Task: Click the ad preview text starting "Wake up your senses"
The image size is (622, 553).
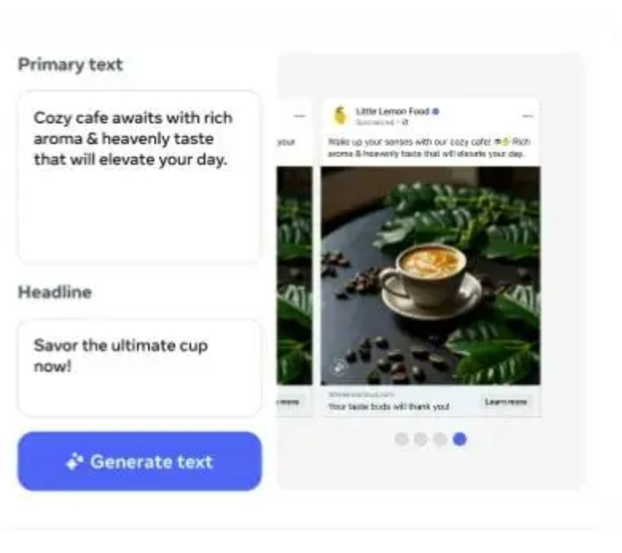Action: [x=429, y=147]
